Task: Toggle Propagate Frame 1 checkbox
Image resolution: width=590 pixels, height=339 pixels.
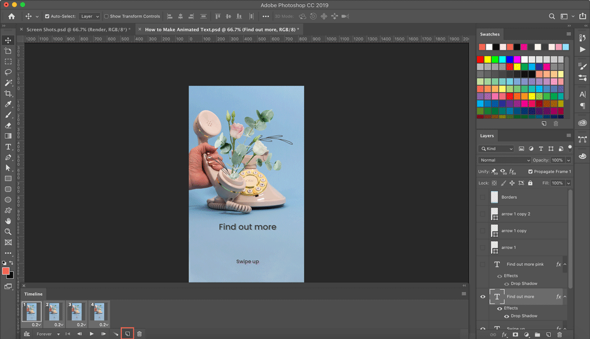Action: pyautogui.click(x=530, y=171)
